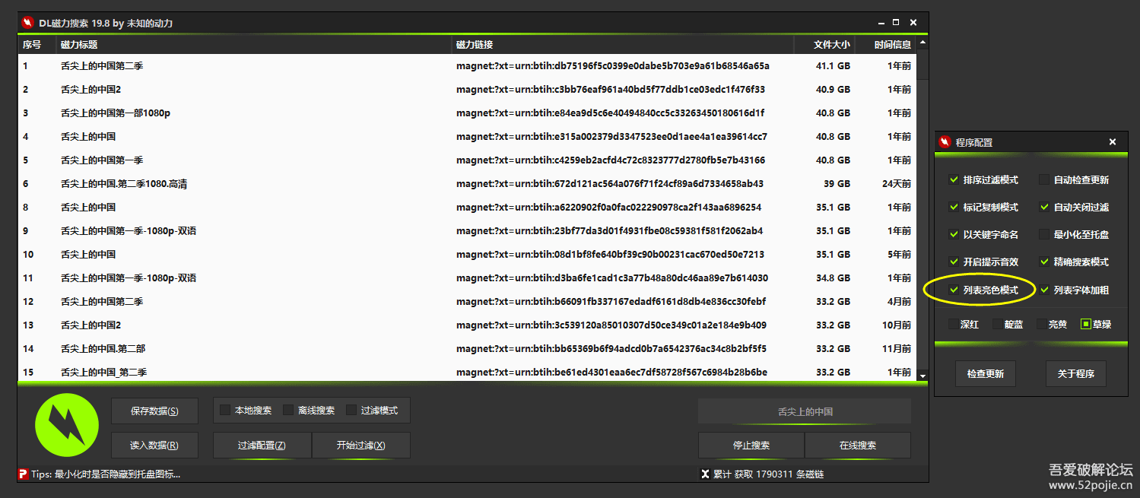Click the red P tips icon in the status bar
This screenshot has width=1140, height=498.
pos(23,474)
